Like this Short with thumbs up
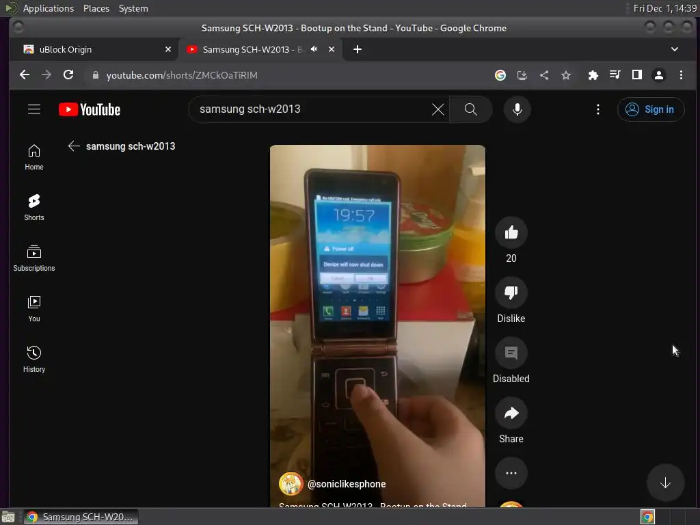The image size is (700, 525). (511, 232)
